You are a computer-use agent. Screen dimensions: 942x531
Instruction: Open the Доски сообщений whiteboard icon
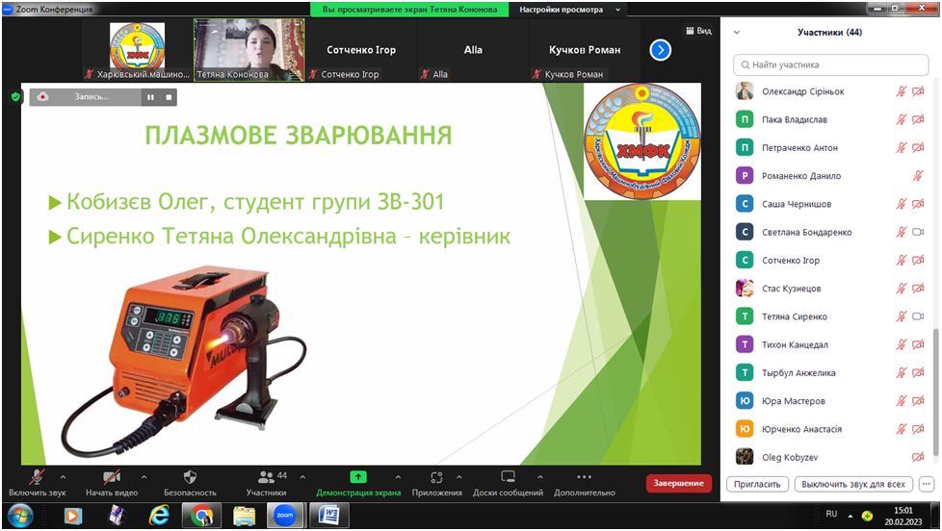point(509,477)
